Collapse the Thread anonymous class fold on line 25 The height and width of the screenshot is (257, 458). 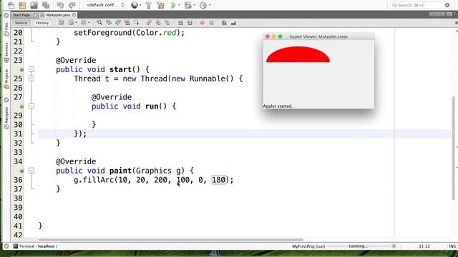pos(31,79)
